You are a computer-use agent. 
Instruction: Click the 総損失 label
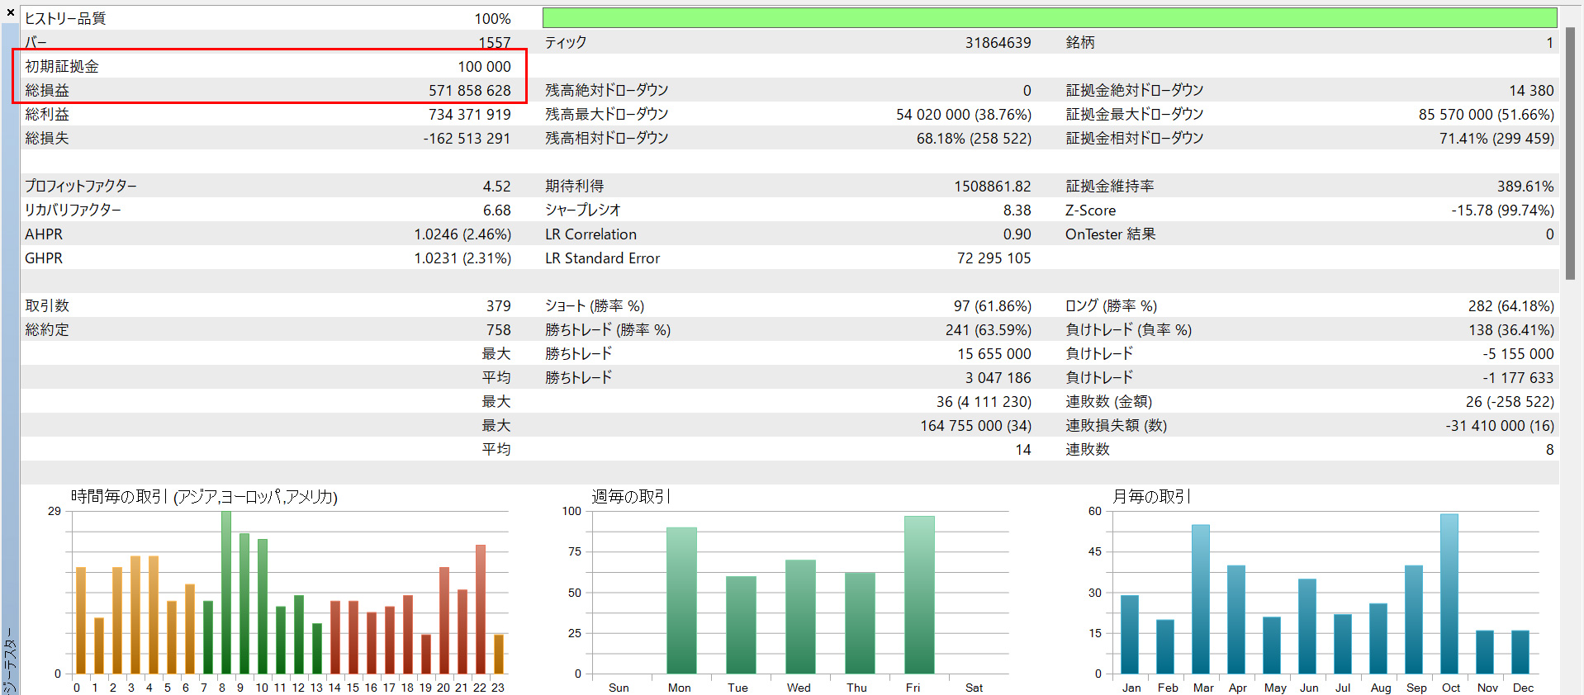pos(47,138)
